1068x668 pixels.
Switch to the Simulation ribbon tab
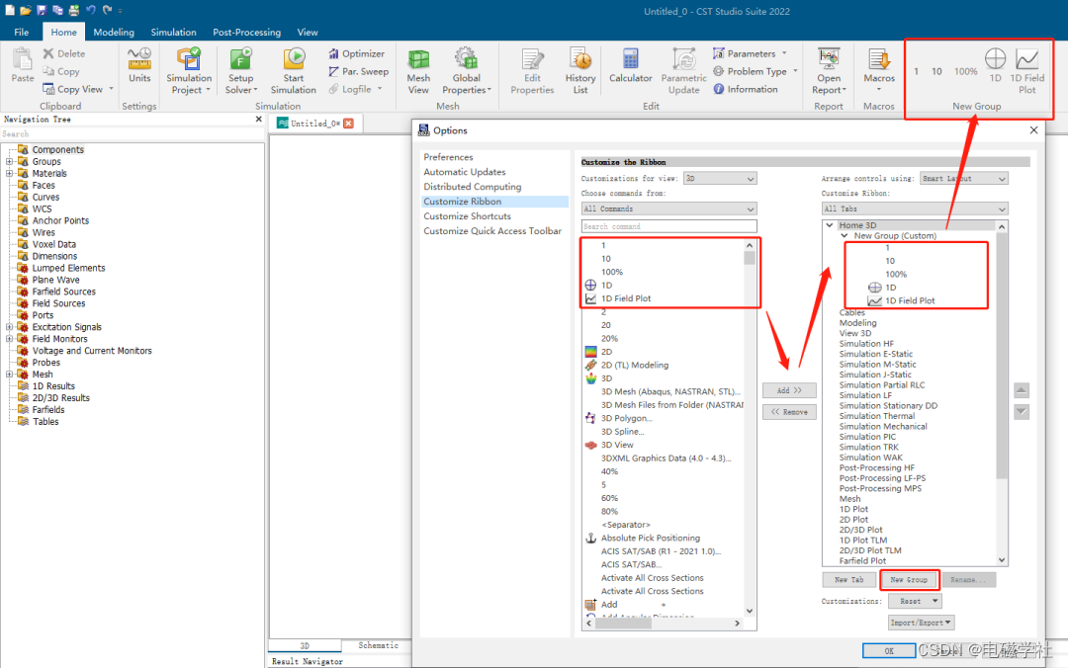tap(173, 32)
